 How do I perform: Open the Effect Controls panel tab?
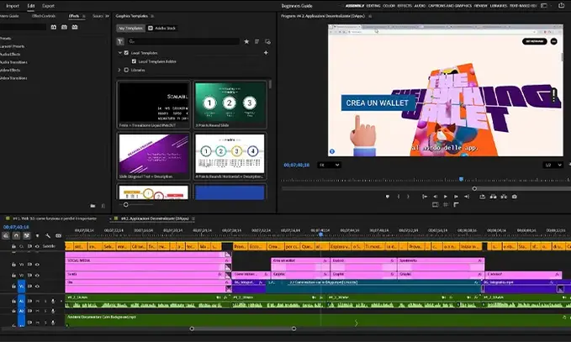[44, 16]
